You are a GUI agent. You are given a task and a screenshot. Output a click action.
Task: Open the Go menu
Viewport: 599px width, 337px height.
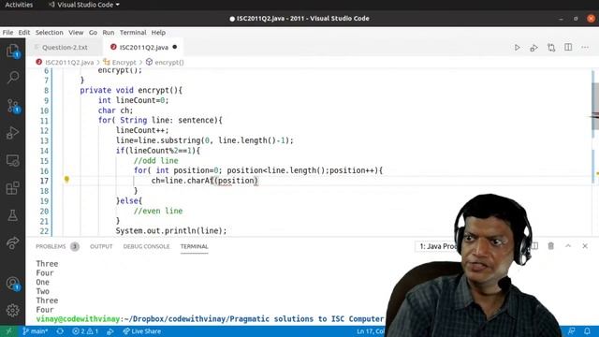93,33
